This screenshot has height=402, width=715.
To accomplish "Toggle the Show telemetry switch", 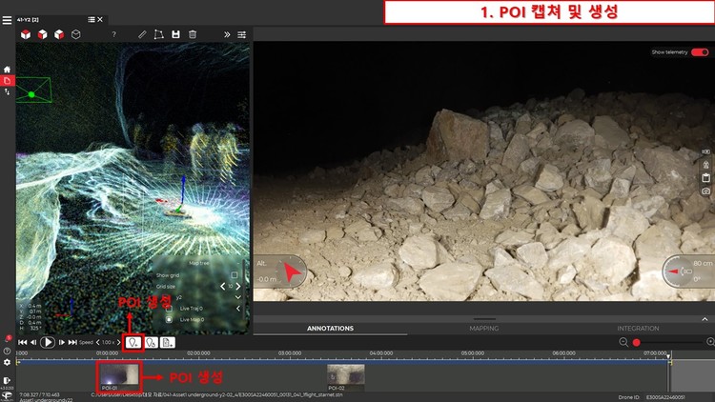I will [x=700, y=52].
